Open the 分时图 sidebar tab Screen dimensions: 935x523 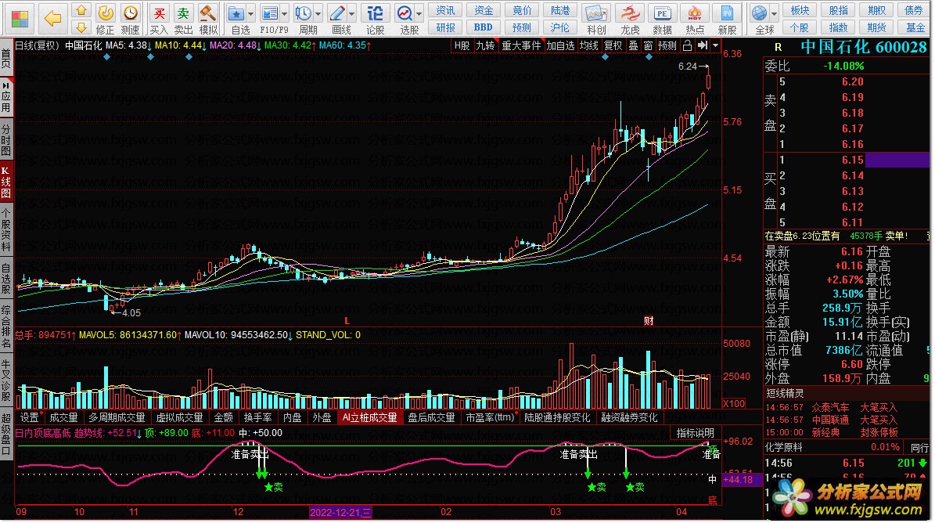[x=6, y=141]
